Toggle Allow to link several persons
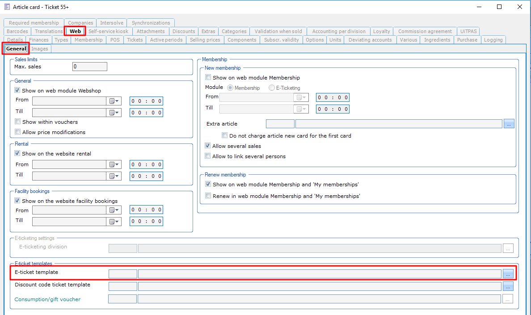 (208, 156)
